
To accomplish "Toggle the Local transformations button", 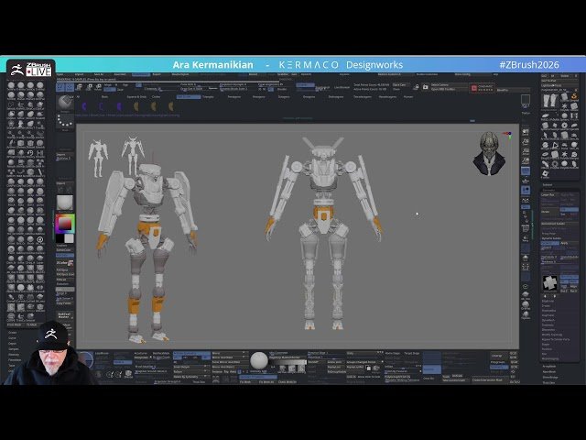I will [526, 191].
